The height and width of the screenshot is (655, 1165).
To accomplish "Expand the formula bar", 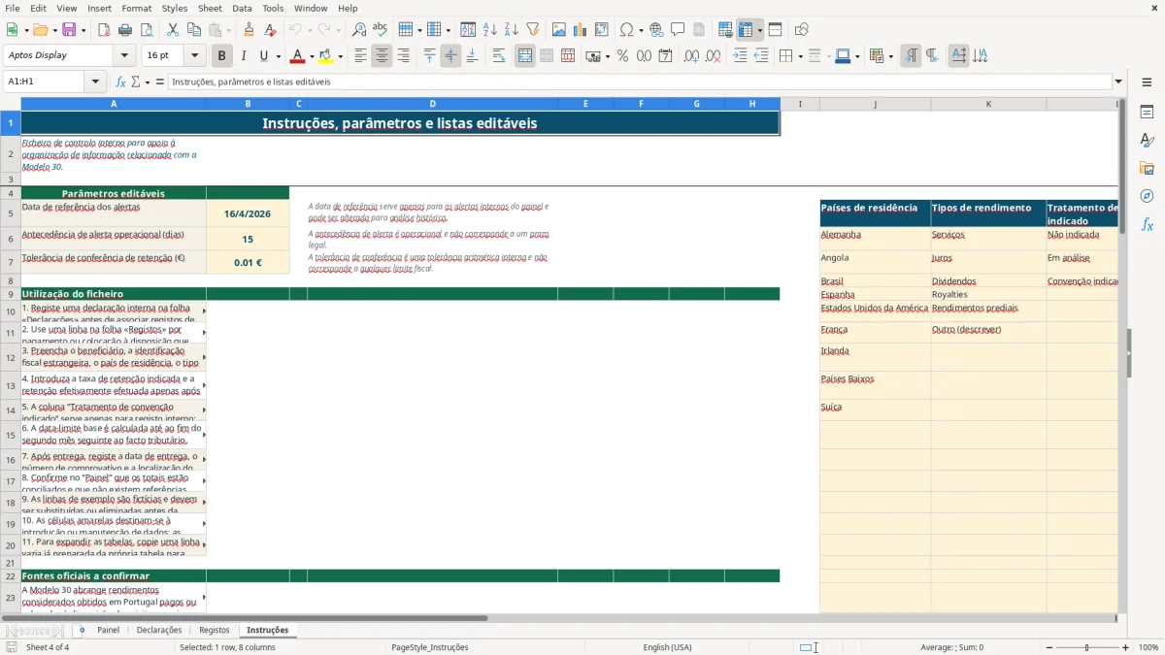I will pyautogui.click(x=1118, y=82).
